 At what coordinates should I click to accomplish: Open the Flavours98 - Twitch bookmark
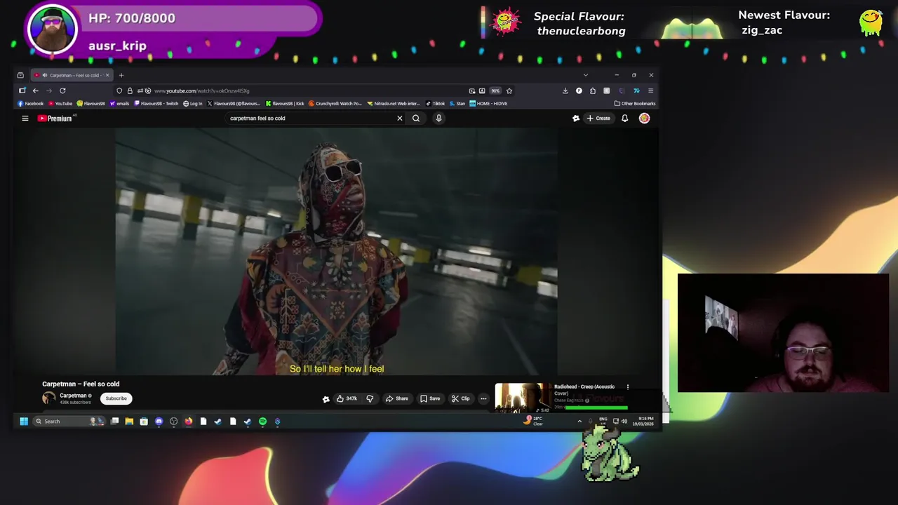coord(156,104)
